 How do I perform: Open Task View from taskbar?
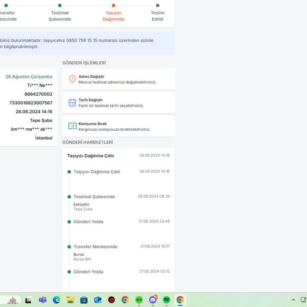[x=28, y=300]
